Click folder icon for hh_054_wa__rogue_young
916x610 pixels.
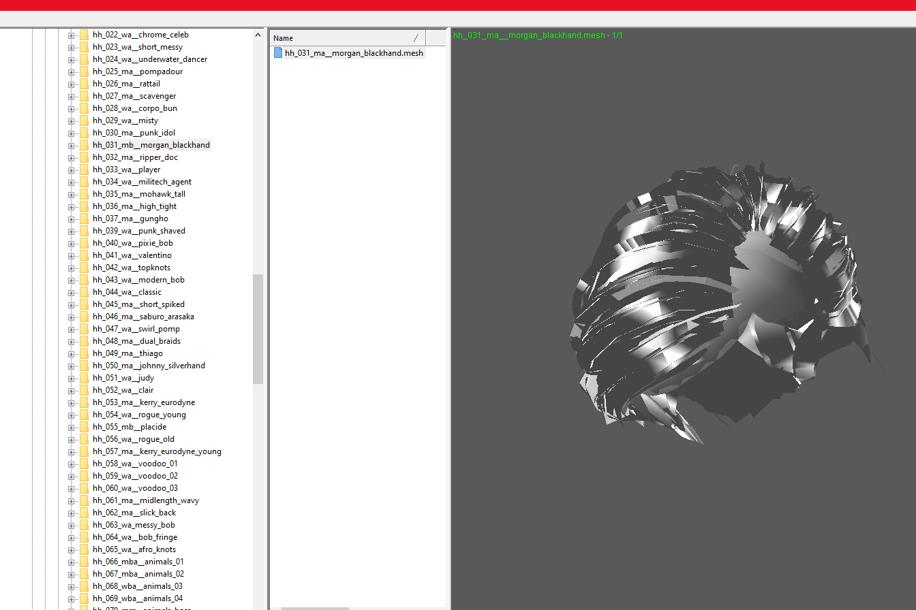[85, 415]
